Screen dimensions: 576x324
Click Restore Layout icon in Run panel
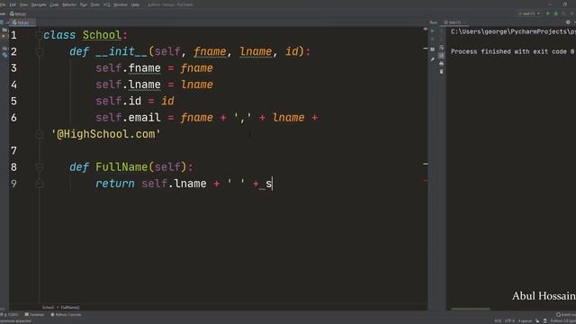pos(433,49)
